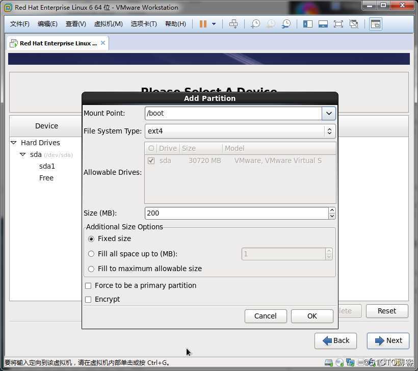Select Fill to maximum allowable size

[x=91, y=269]
